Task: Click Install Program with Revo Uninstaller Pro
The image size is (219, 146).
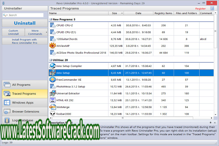Action: [25, 41]
